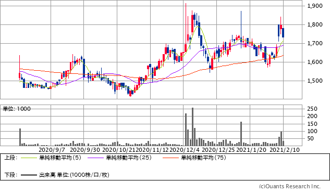Click the purple line legend swatch
The height and width of the screenshot is (194, 330).
(96, 158)
